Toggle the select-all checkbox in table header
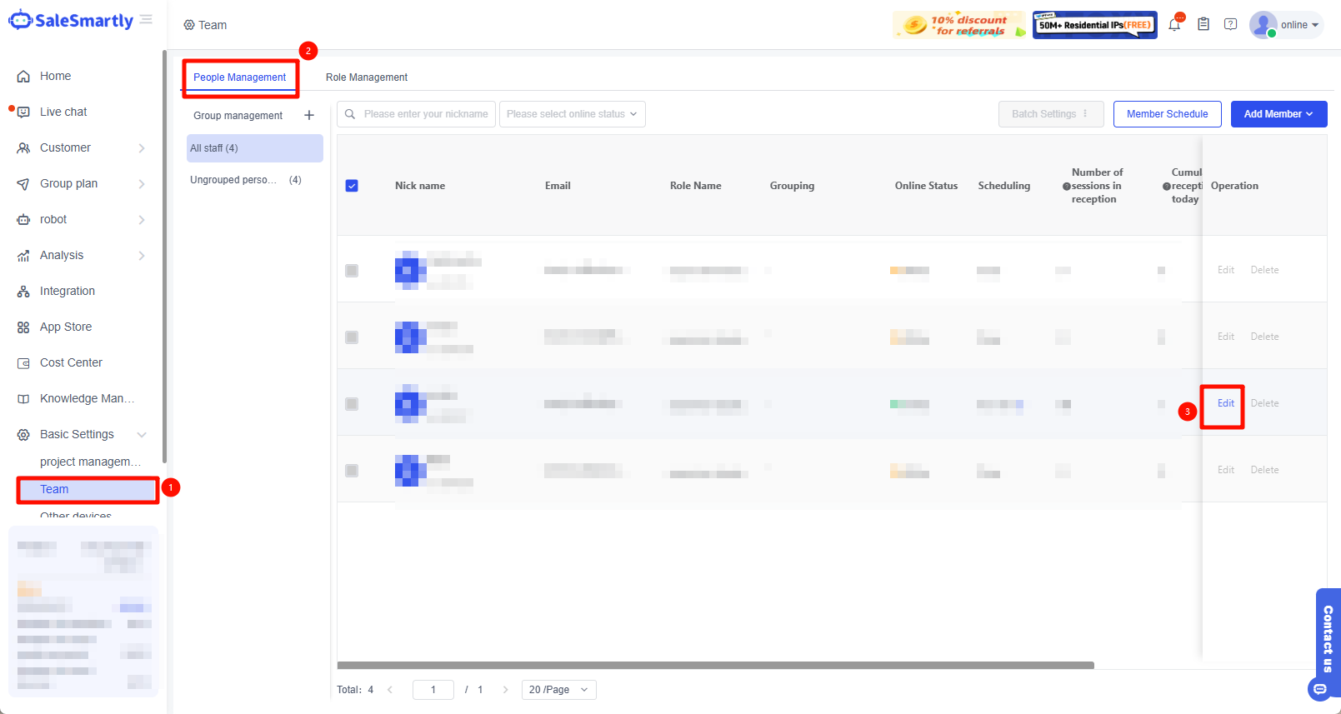The height and width of the screenshot is (714, 1341). tap(352, 186)
